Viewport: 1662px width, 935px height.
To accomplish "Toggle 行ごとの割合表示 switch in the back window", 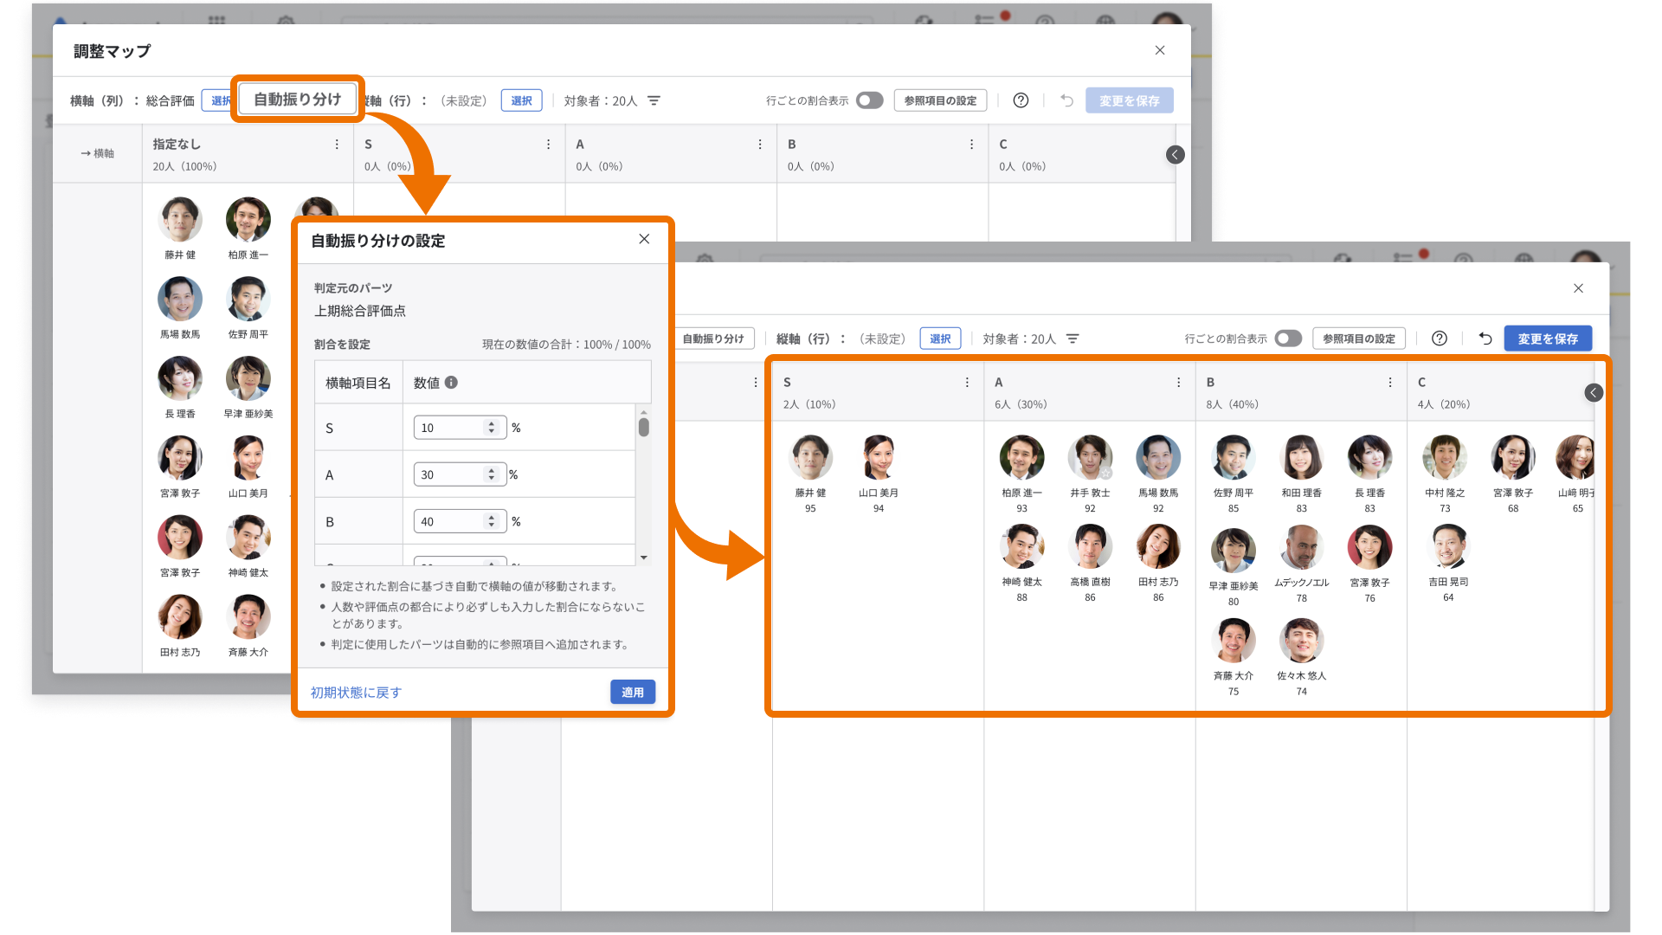I will coord(1287,339).
